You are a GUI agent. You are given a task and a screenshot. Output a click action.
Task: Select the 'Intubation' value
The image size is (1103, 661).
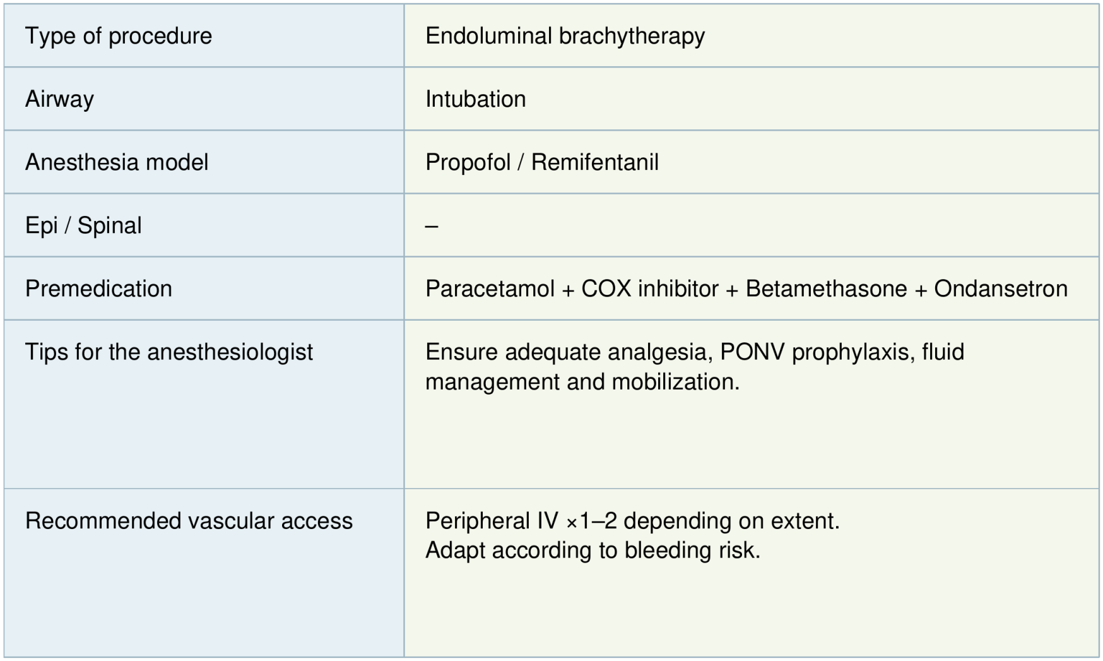point(475,99)
